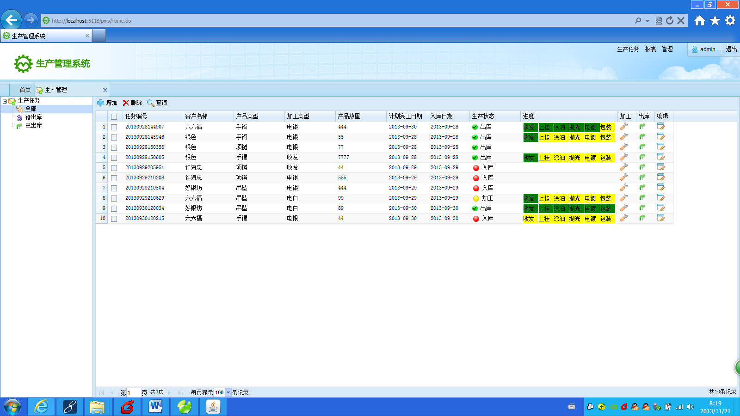
Task: Click the 增加 add button
Action: pyautogui.click(x=107, y=103)
